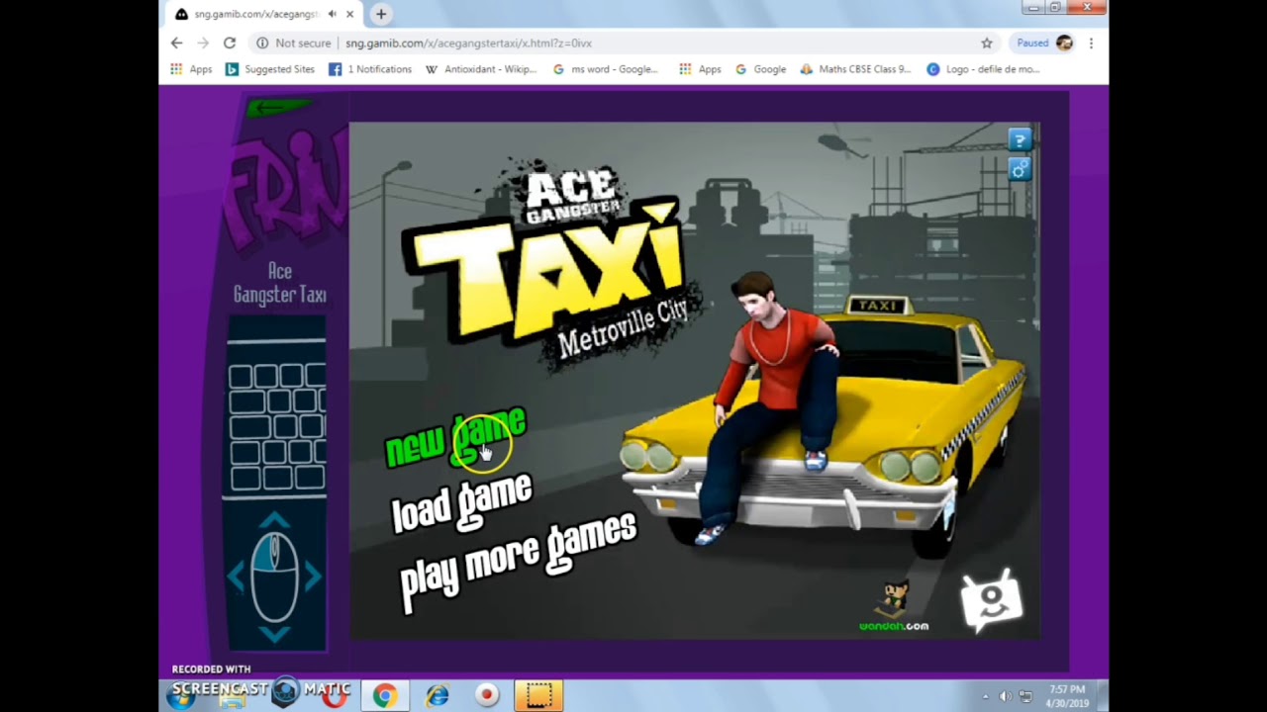This screenshot has width=1267, height=712.
Task: Click the browser forward arrow
Action: point(203,43)
